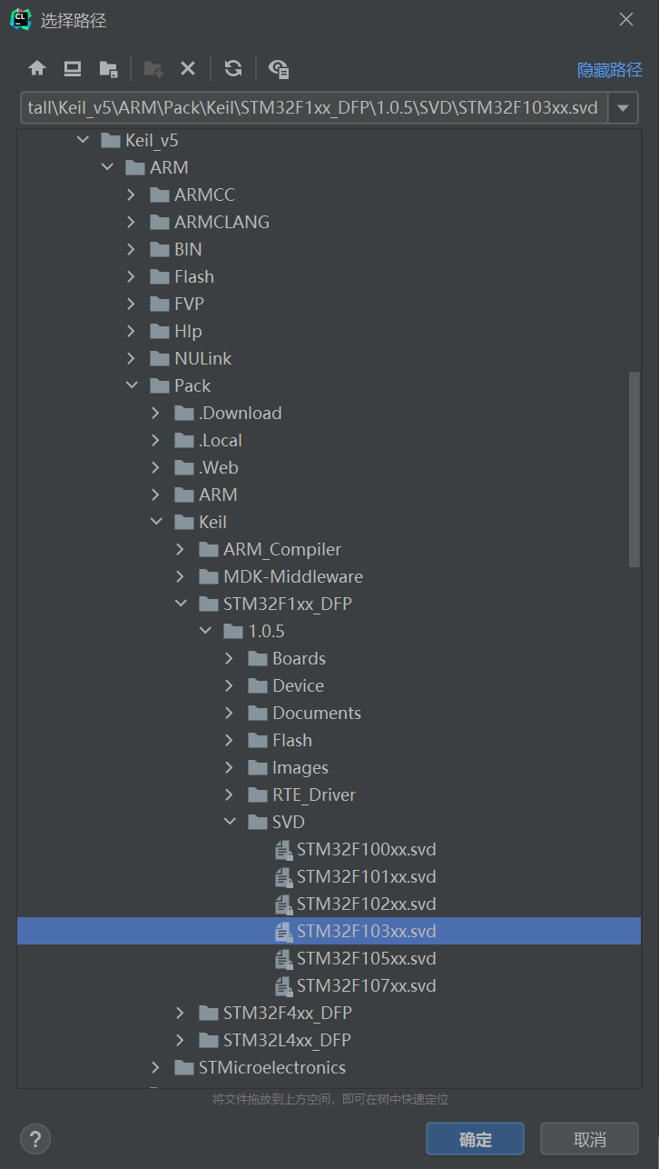
Task: Expand the ARMCLANG folder
Action: 132,222
